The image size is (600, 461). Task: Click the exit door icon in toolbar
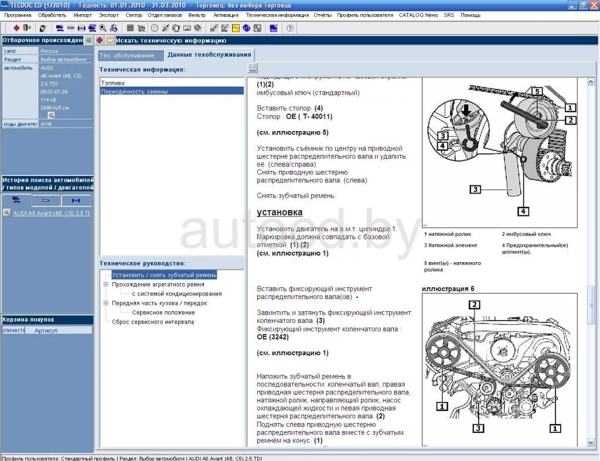(27, 28)
